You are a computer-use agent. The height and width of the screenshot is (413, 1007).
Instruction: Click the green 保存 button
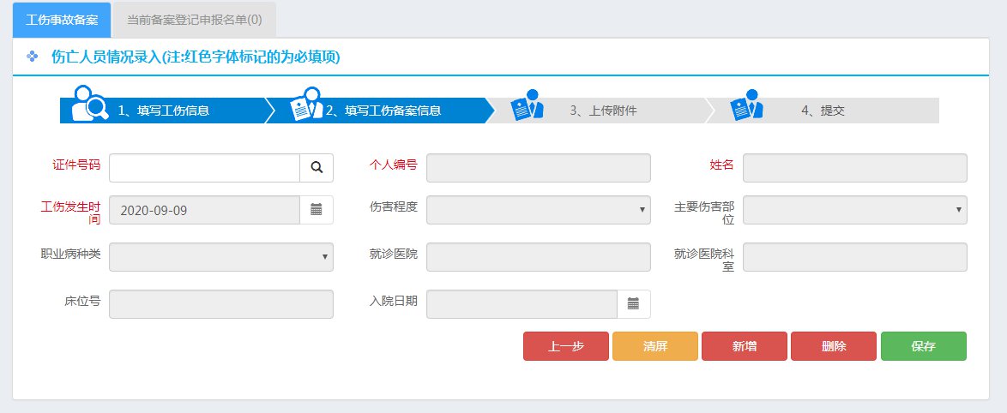coord(924,346)
